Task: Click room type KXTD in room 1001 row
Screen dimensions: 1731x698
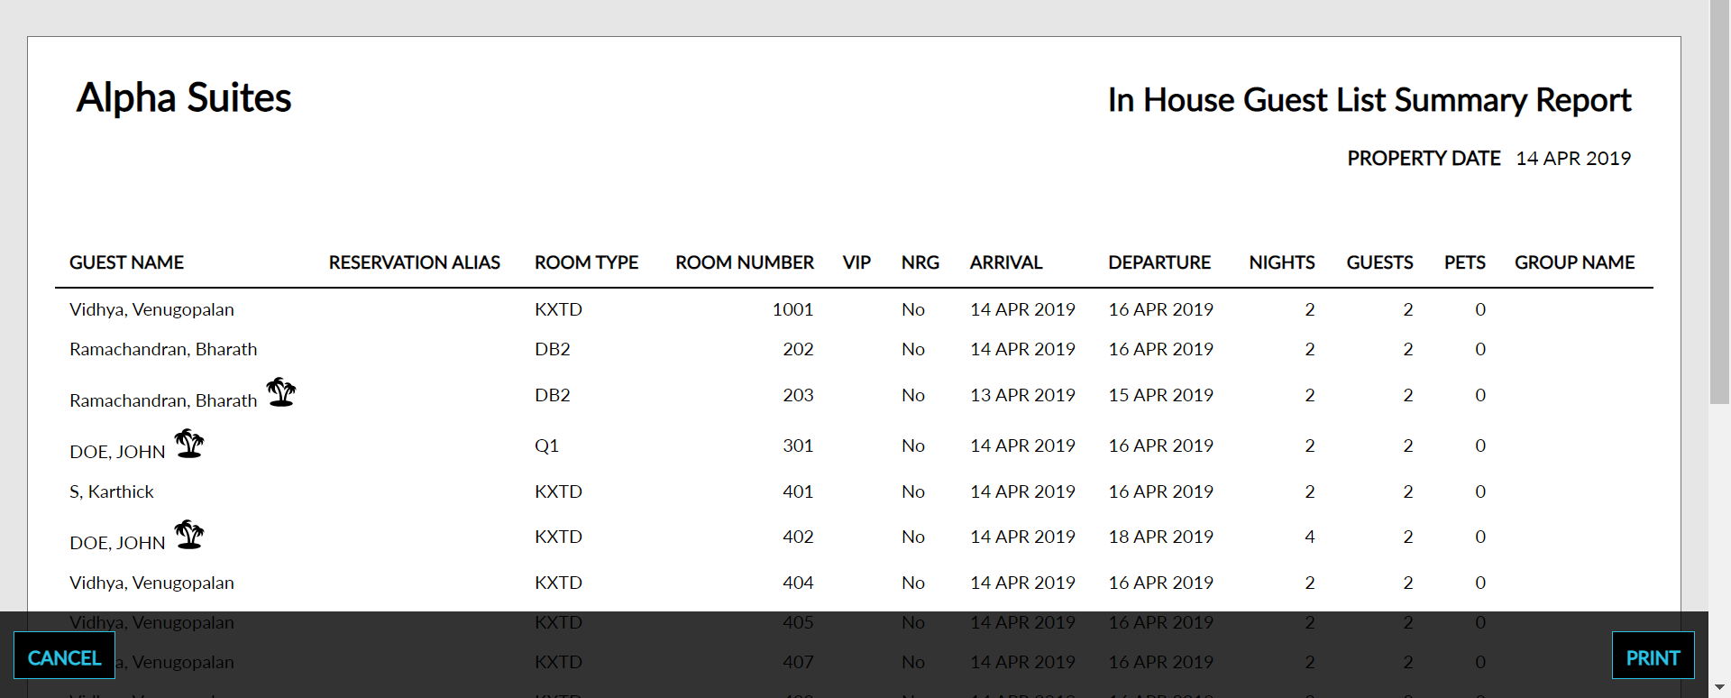Action: [x=558, y=309]
